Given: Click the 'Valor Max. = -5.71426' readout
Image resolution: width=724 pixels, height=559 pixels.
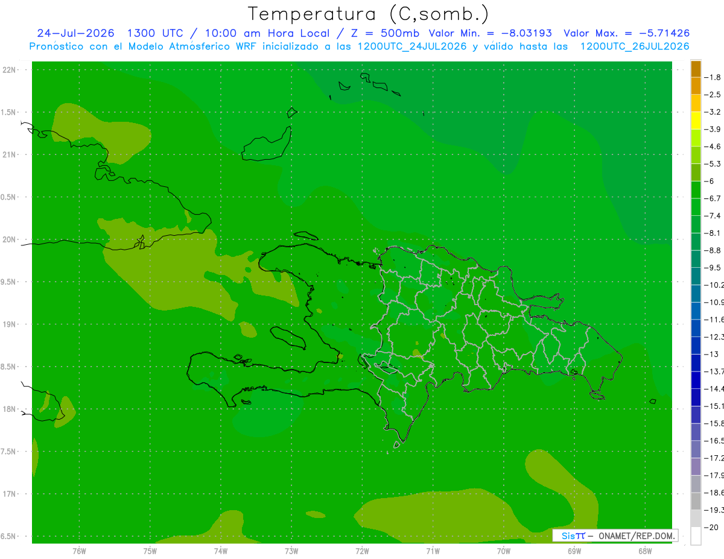Looking at the screenshot, I should [x=626, y=33].
